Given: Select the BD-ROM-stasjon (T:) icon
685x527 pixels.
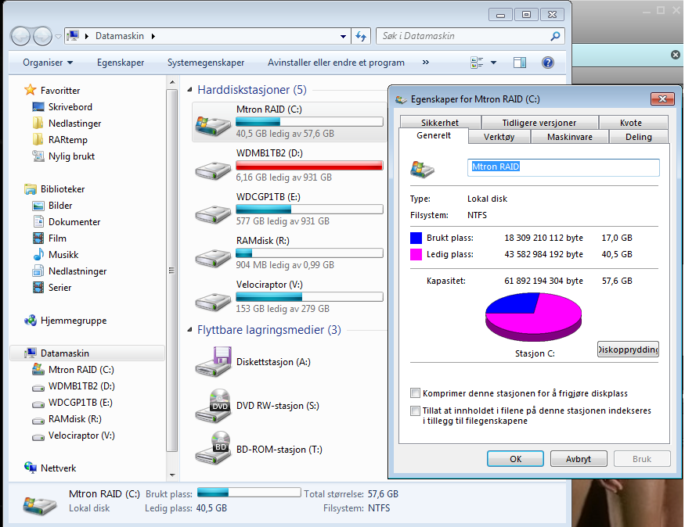Looking at the screenshot, I should [214, 449].
